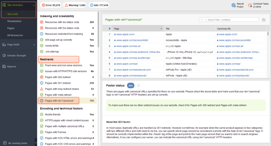Viewport: 271px width, 146px height.
Task: Collapse the left sidebar arrow
Action: [x=36, y=143]
